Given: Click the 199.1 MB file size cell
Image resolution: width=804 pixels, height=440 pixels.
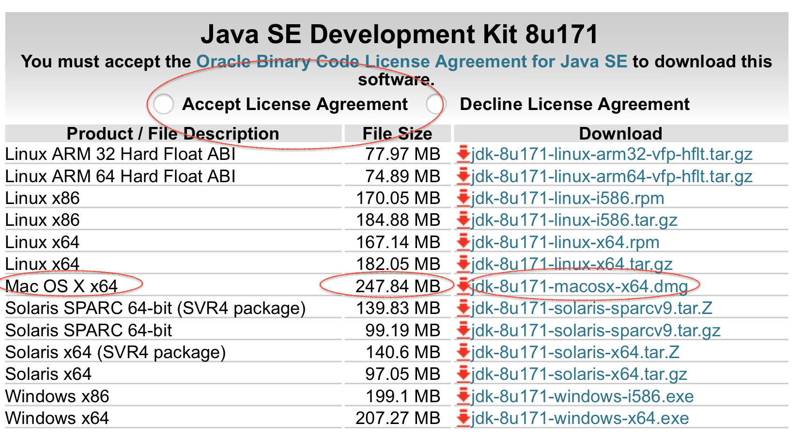Looking at the screenshot, I should (x=402, y=396).
